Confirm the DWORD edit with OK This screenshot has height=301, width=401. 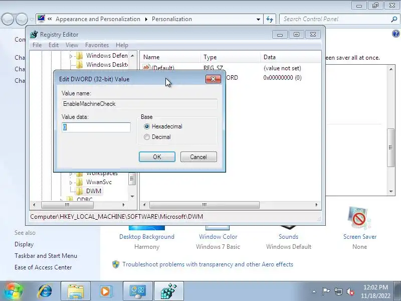click(x=157, y=157)
